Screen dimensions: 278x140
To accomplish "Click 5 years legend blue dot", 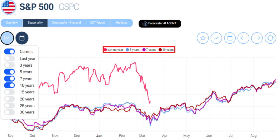I will click(x=127, y=50).
